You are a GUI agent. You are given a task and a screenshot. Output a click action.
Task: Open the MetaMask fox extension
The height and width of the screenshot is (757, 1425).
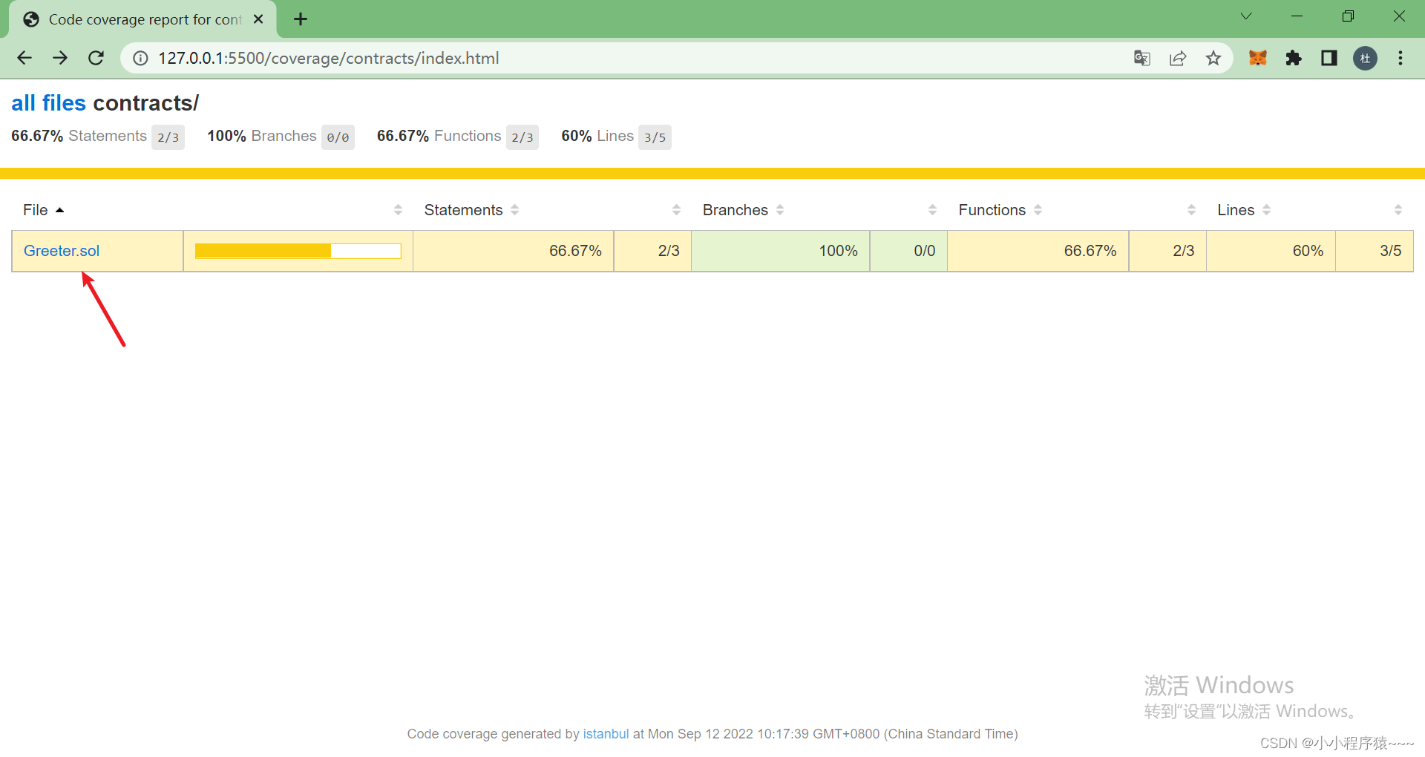click(1258, 58)
